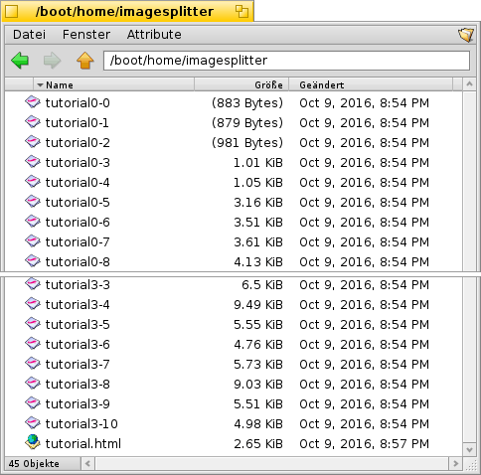Image resolution: width=481 pixels, height=475 pixels.
Task: Click the vertical scrollbar down arrow
Action: 469,450
